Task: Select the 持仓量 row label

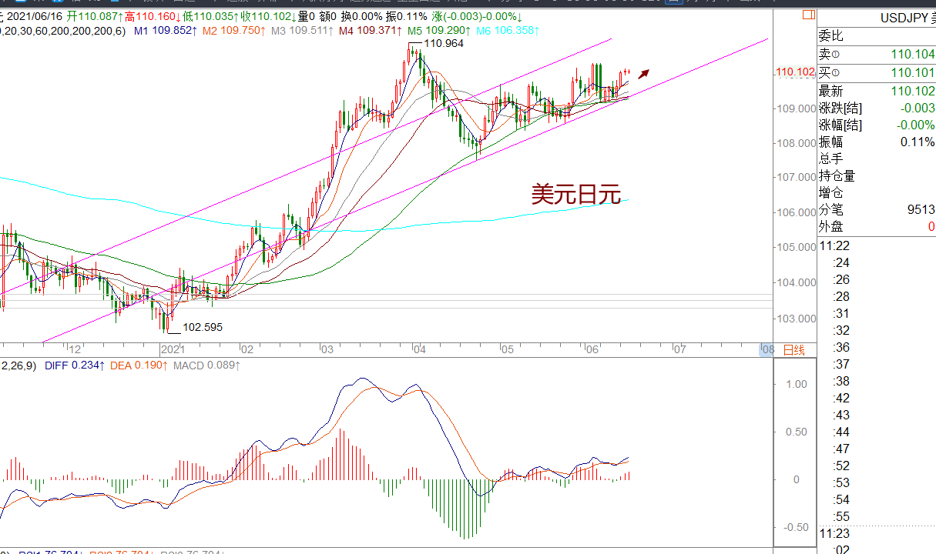Action: pyautogui.click(x=837, y=175)
